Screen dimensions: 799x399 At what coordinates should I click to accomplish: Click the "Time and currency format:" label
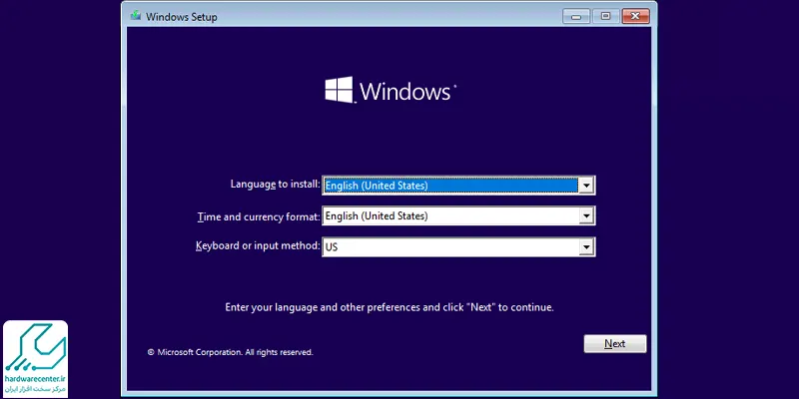click(x=259, y=216)
